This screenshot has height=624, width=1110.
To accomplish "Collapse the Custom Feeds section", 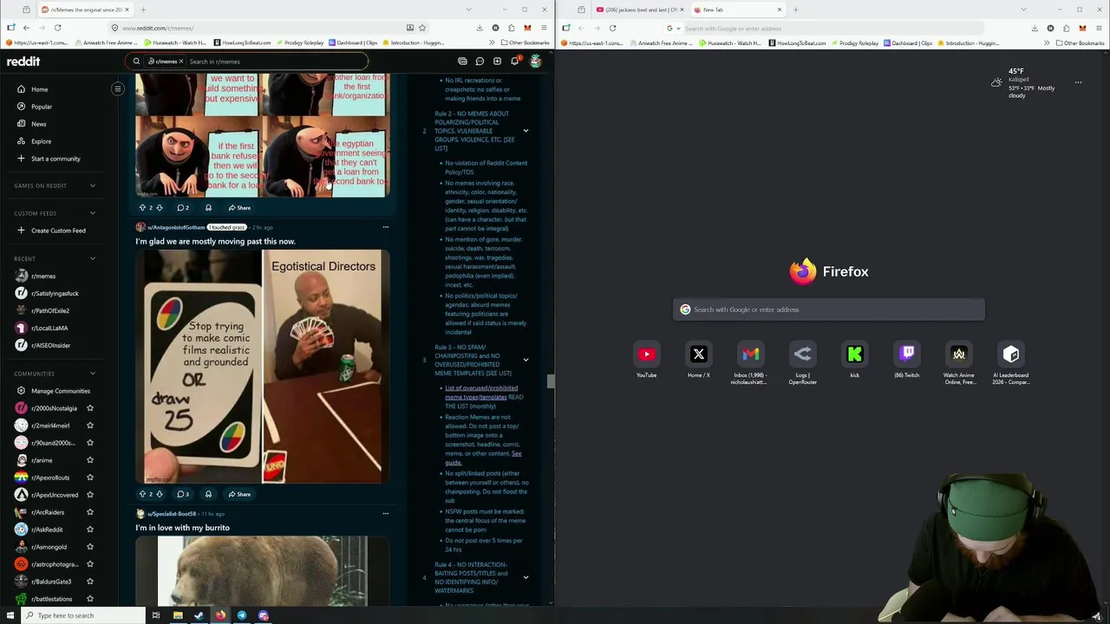I will pyautogui.click(x=93, y=213).
